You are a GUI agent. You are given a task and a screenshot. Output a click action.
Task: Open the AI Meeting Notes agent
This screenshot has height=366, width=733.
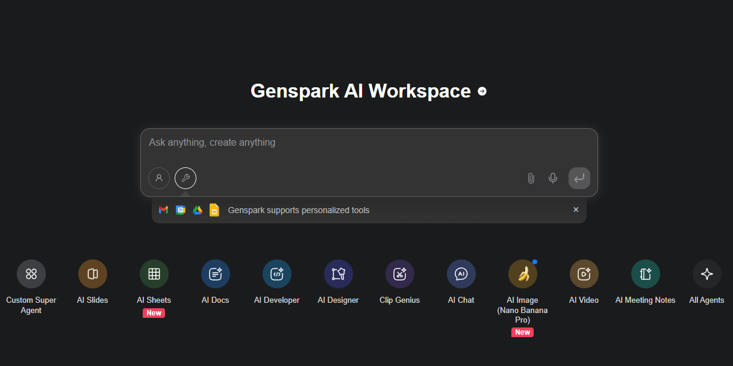click(646, 274)
